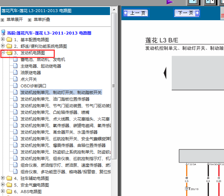224x196 pixels.
Task: Select folder 4、驻车辅助电路图
Action: [31, 178]
